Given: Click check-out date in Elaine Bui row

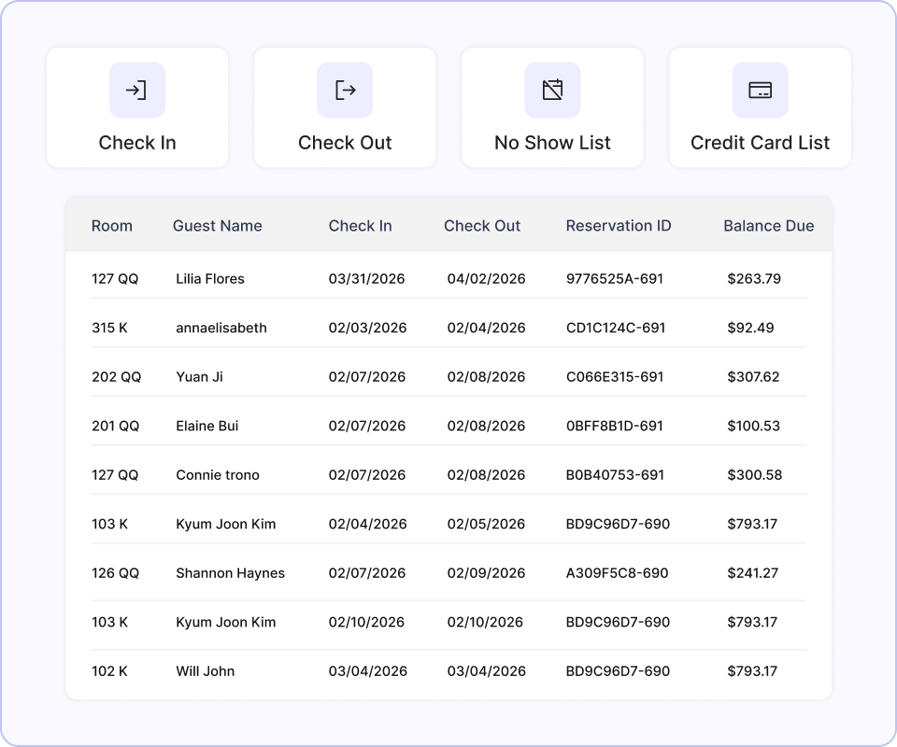Looking at the screenshot, I should [x=486, y=427].
